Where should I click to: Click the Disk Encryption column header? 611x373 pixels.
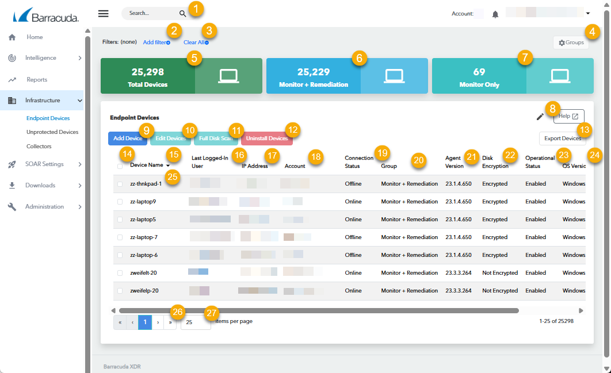coord(495,162)
